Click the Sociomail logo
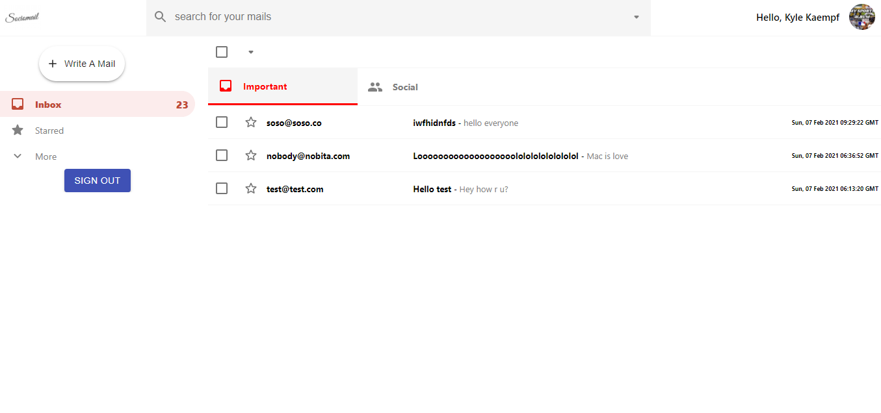881x413 pixels. (x=23, y=18)
